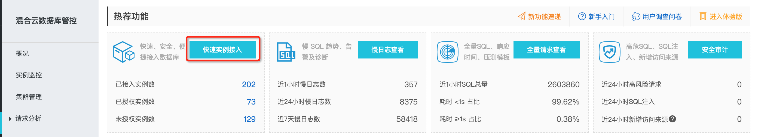
Task: Click the help icon next to 近24小时新增访问来源
Action: pos(673,119)
